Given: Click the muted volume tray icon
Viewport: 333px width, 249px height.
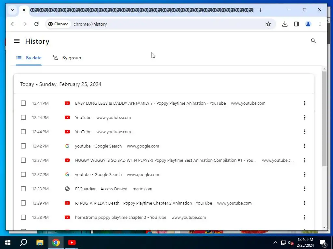Looking at the screenshot, I should click(291, 243).
